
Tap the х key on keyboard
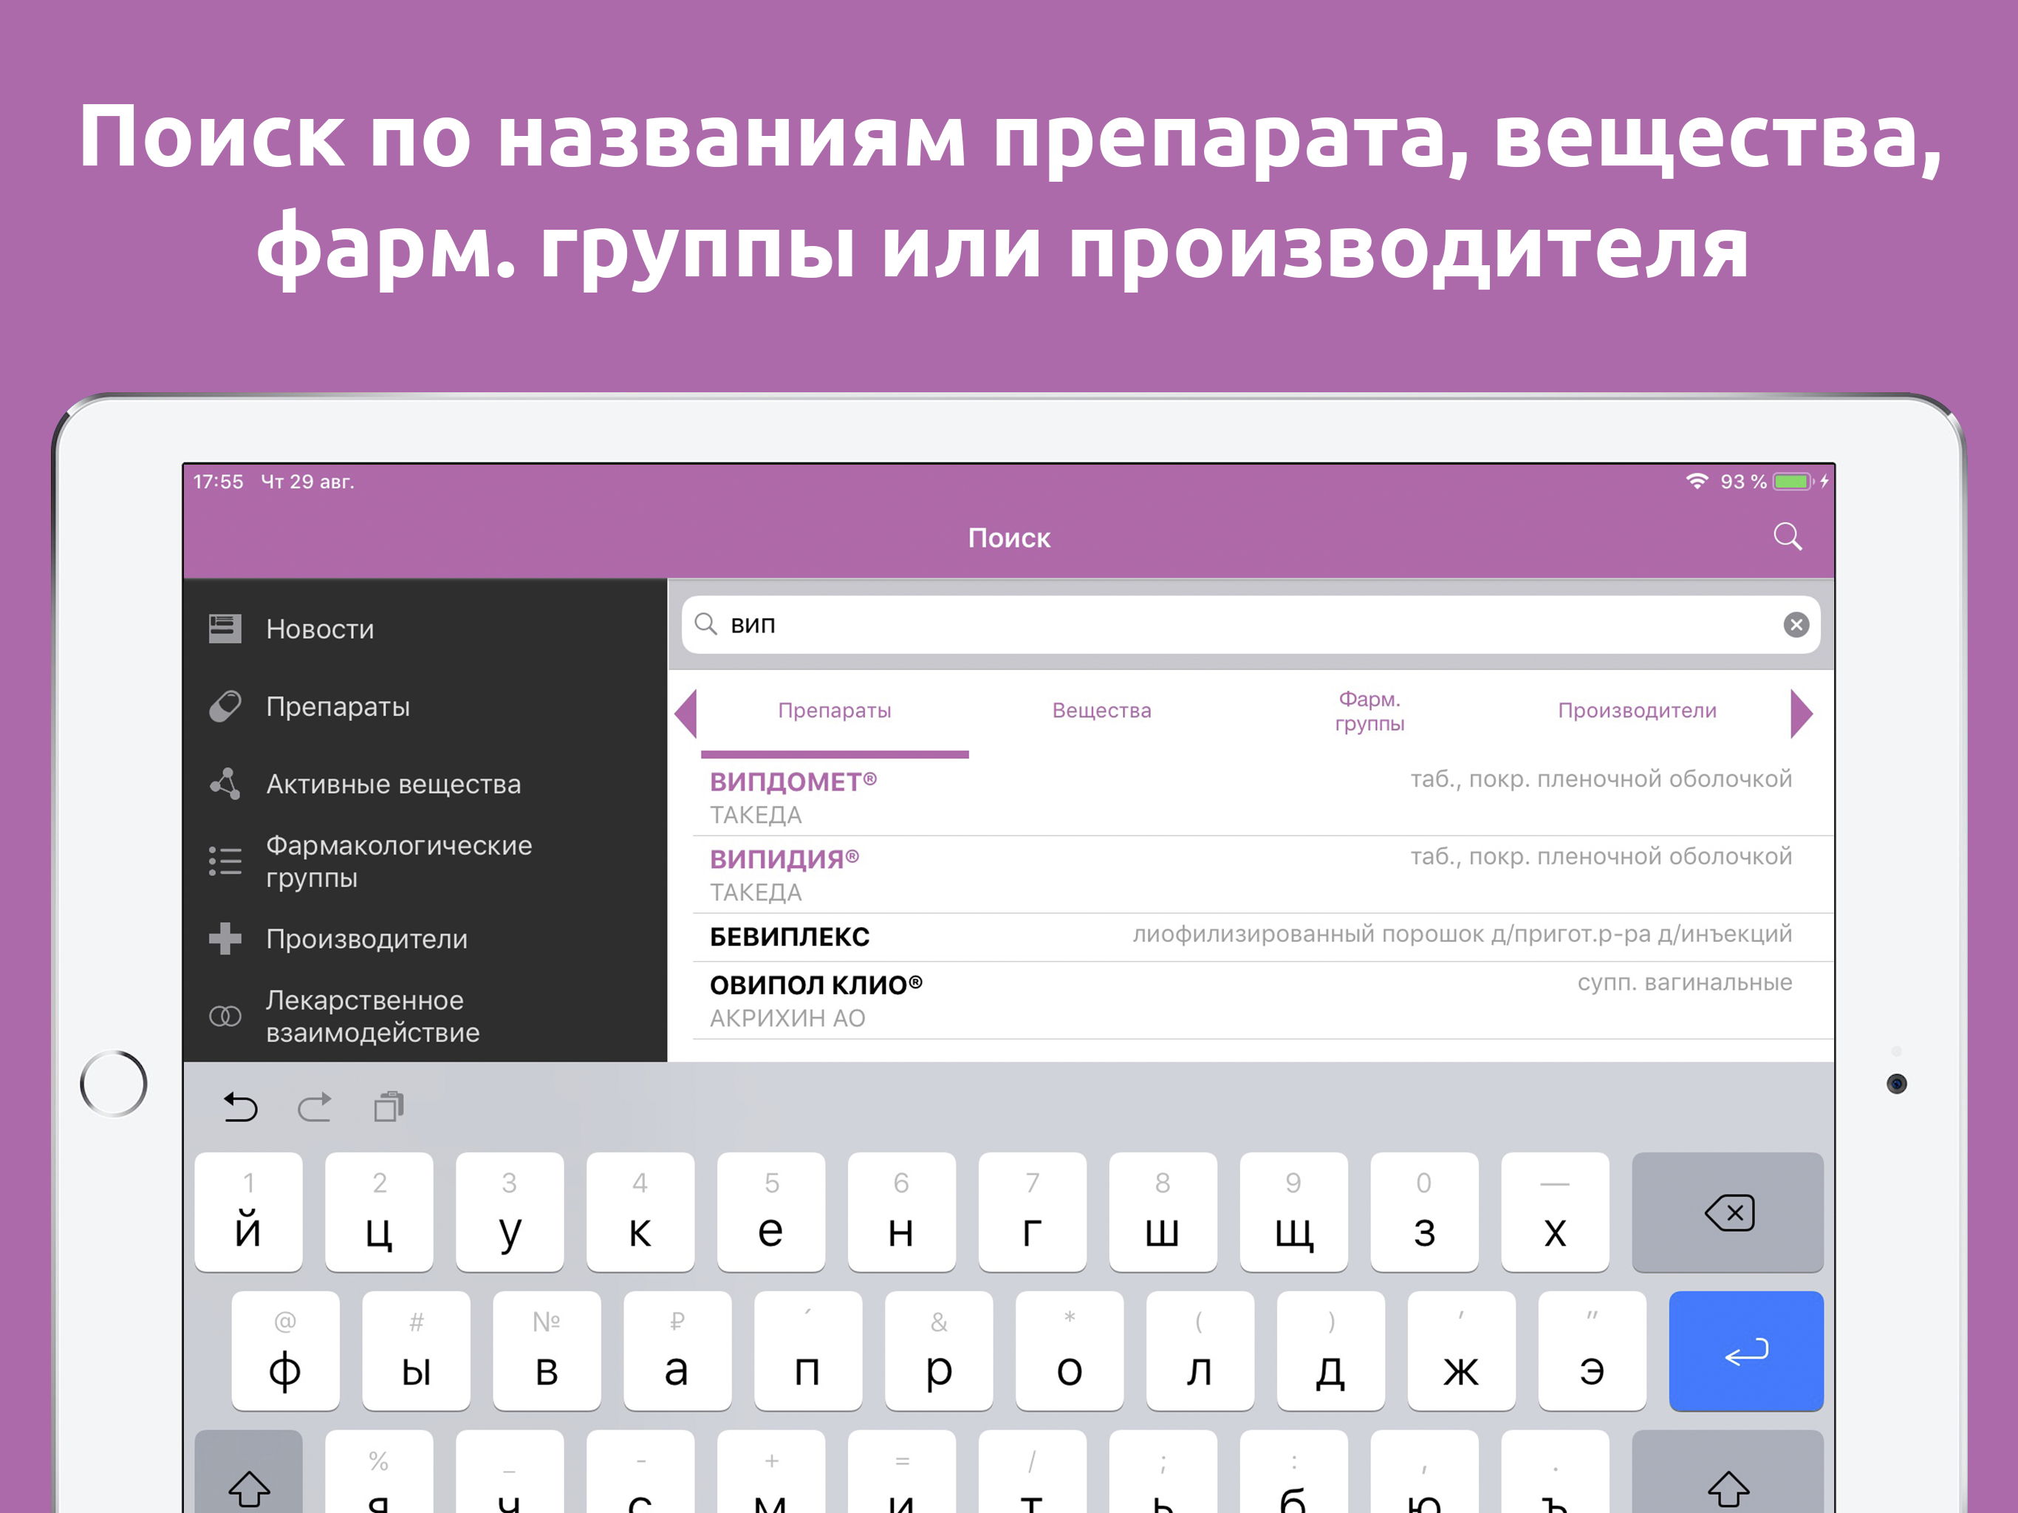click(x=1555, y=1212)
